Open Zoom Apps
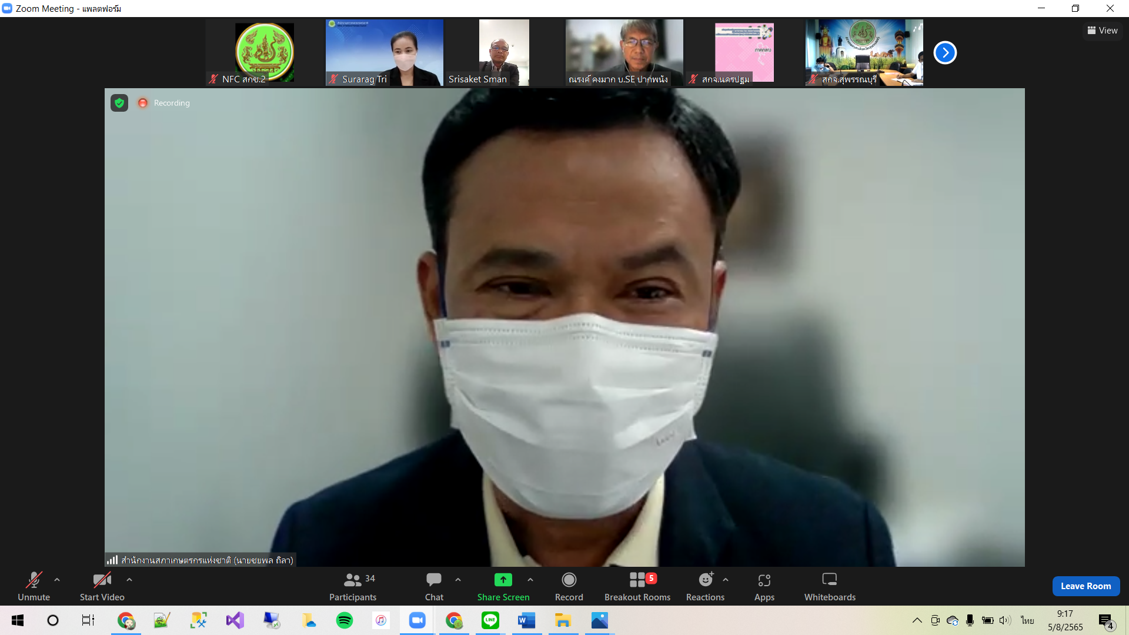Screen dimensions: 1129x635 [x=764, y=586]
